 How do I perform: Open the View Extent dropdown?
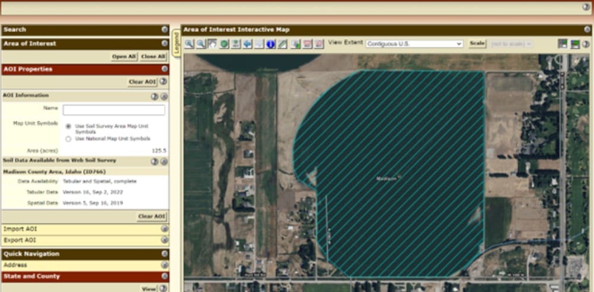[414, 44]
